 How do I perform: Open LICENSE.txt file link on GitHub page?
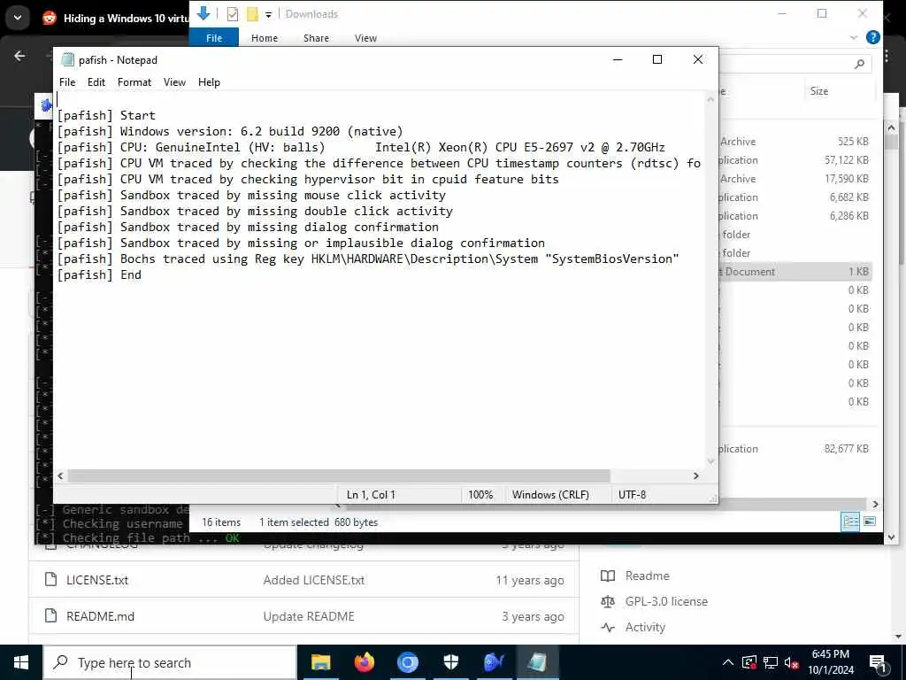(x=97, y=580)
